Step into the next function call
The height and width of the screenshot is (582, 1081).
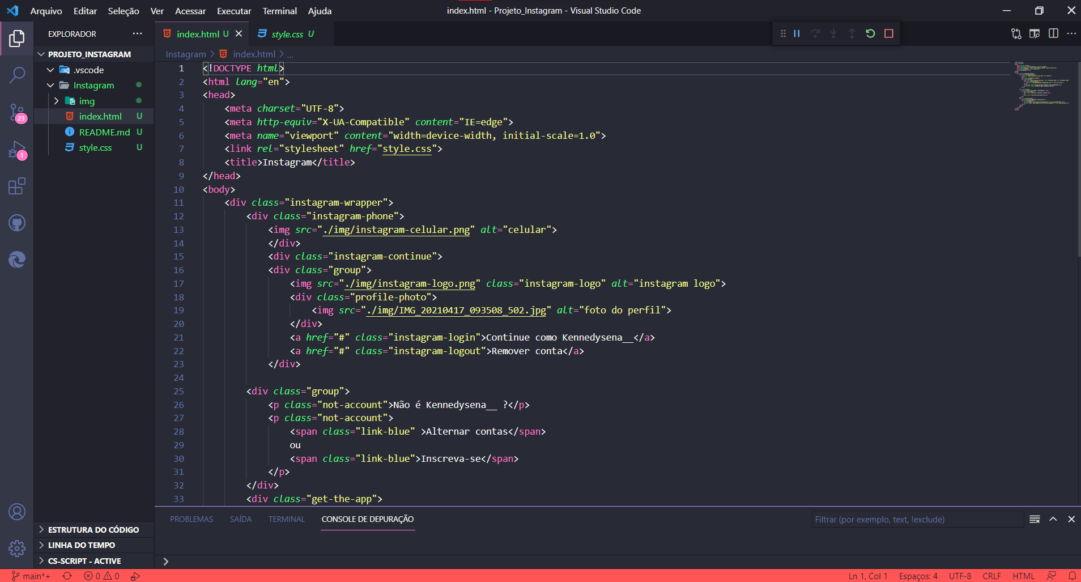click(x=833, y=33)
